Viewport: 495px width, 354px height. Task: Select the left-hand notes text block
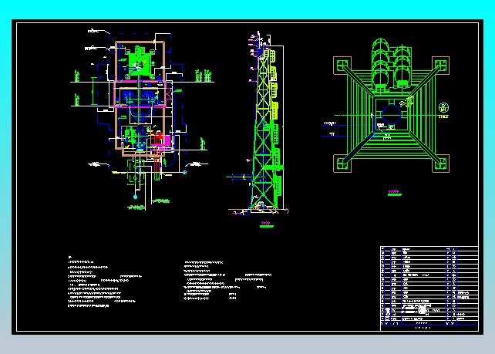coord(104,282)
